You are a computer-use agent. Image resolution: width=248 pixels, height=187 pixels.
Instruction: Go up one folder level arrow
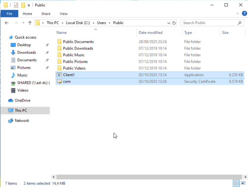point(30,23)
